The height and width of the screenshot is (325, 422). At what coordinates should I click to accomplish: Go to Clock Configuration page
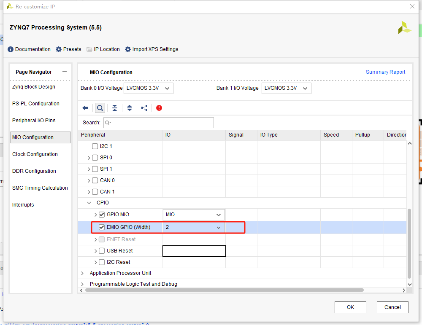(35, 154)
